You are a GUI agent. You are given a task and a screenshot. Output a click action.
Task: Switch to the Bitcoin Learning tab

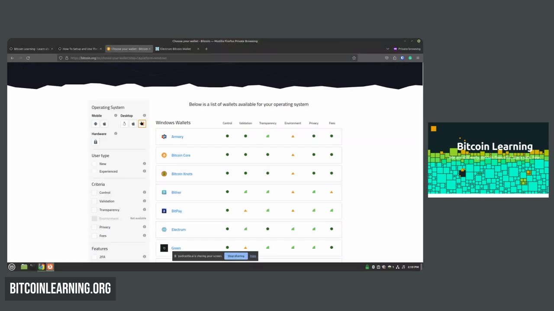pos(32,49)
